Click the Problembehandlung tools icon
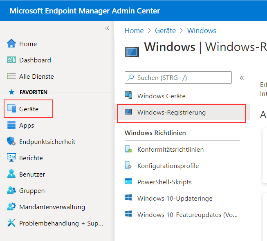This screenshot has height=241, width=267. (x=11, y=223)
